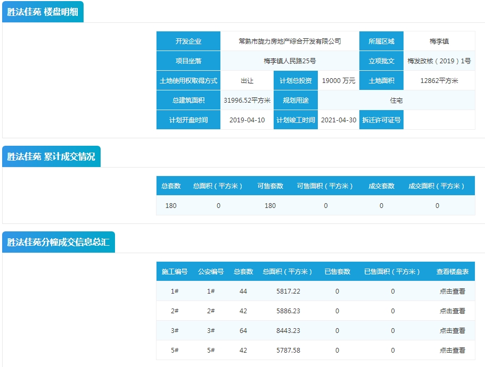The width and height of the screenshot is (485, 367).
Task: Click the 可售套数 column header
Action: click(x=270, y=186)
